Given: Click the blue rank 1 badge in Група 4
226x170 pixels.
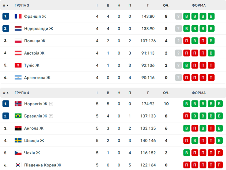Looking at the screenshot, I should tap(6, 104).
